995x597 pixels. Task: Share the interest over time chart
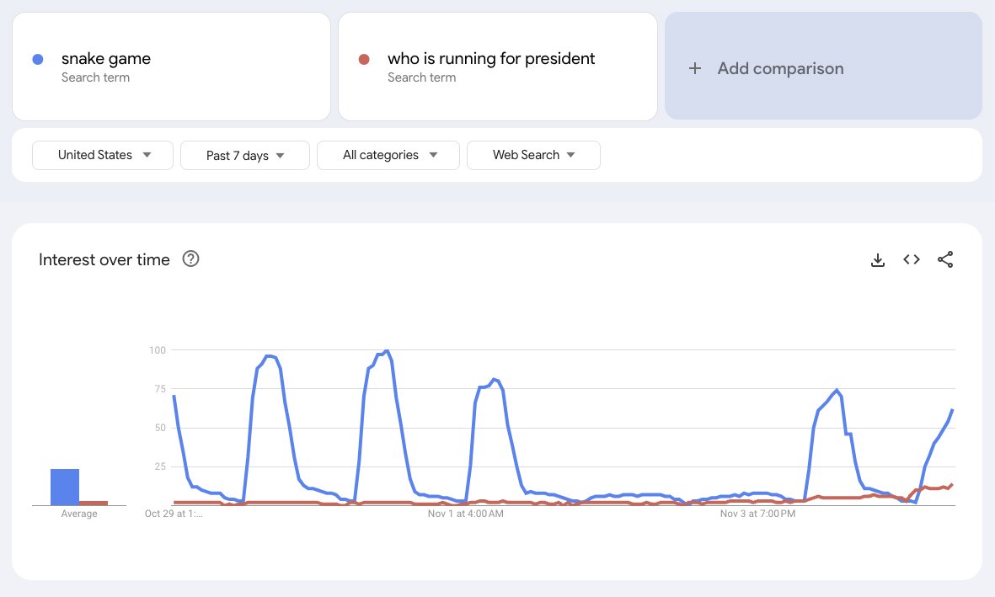(944, 259)
